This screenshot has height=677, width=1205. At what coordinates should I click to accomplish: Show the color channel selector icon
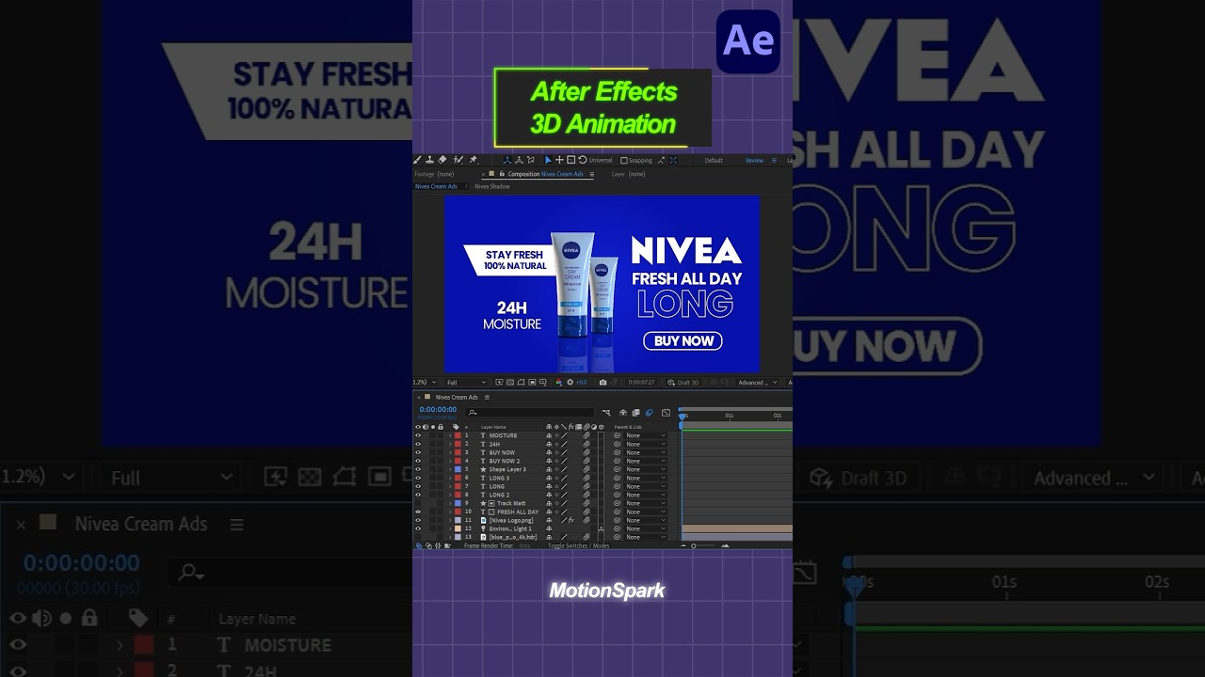click(558, 383)
